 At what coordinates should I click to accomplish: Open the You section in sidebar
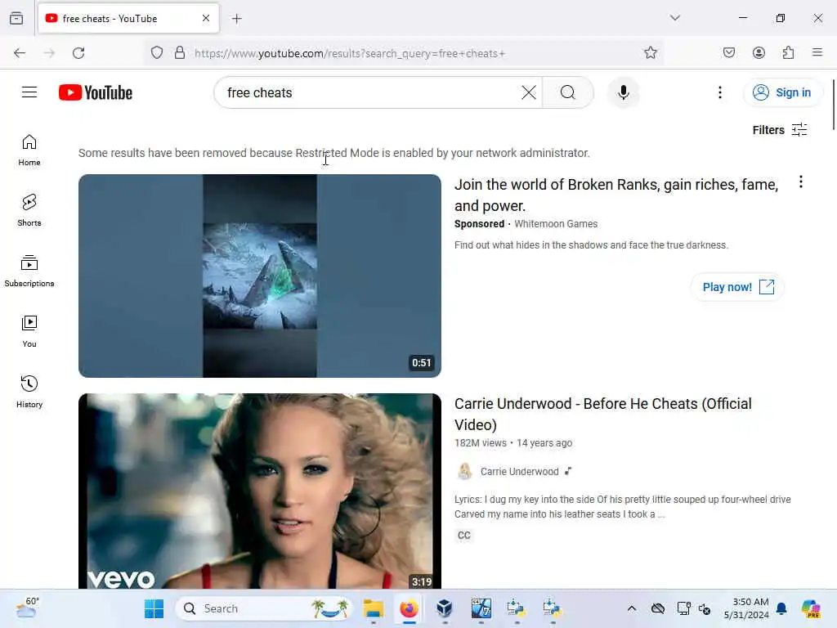point(29,331)
